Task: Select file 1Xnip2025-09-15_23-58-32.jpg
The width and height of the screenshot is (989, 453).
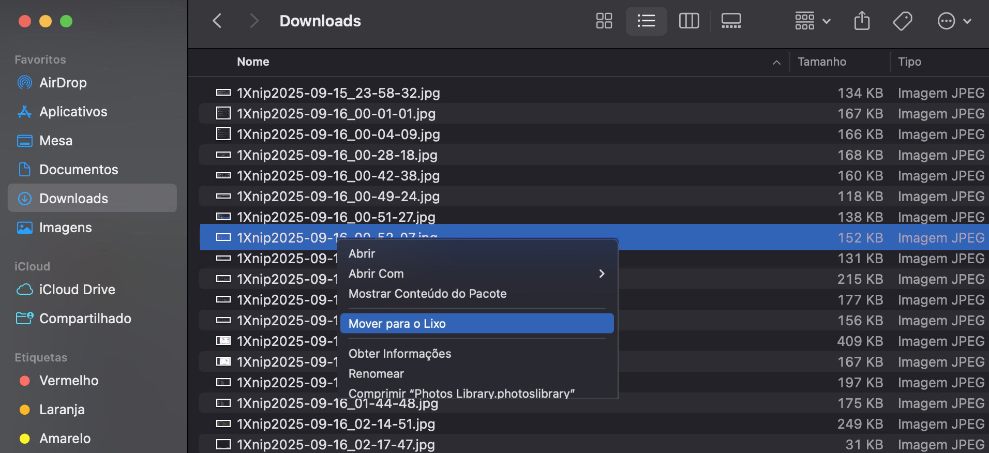Action: coord(338,93)
